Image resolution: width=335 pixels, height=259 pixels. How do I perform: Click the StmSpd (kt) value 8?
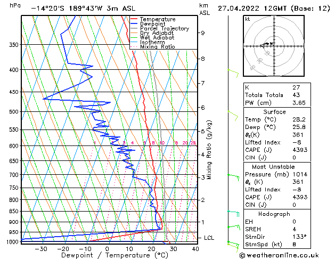point(295,245)
